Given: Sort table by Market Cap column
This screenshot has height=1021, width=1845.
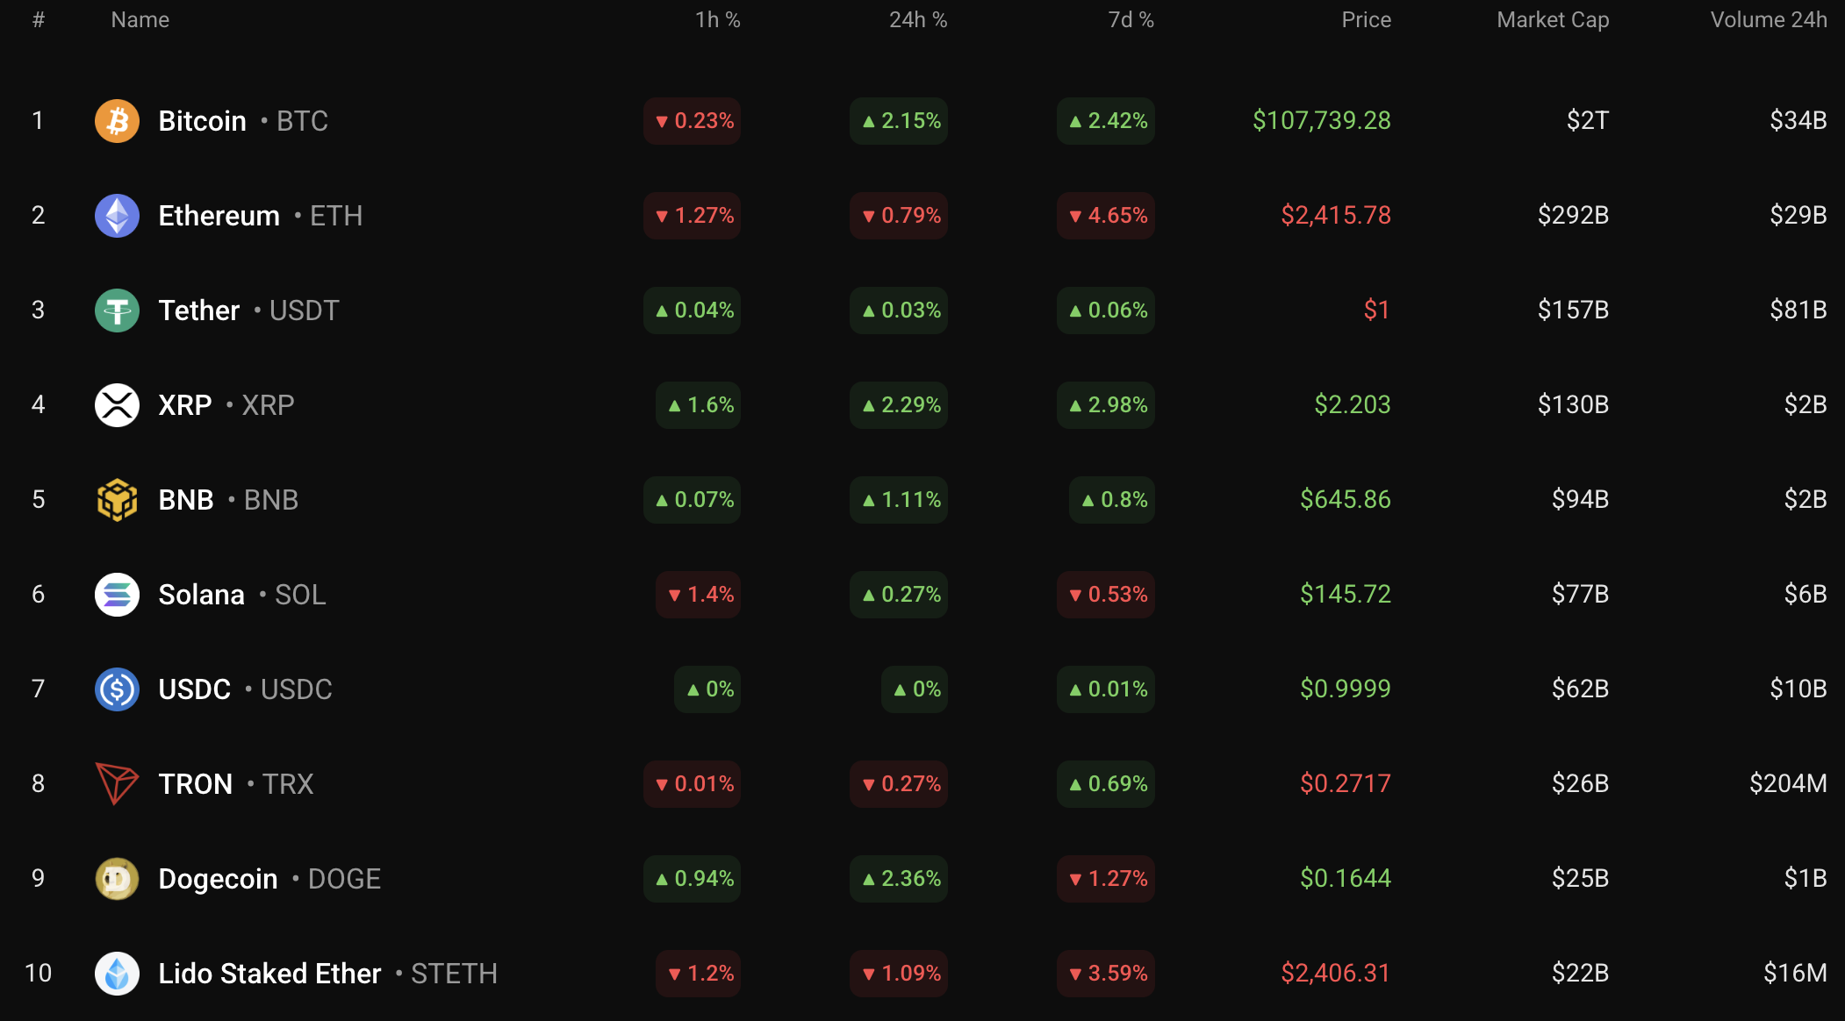Looking at the screenshot, I should (1552, 20).
